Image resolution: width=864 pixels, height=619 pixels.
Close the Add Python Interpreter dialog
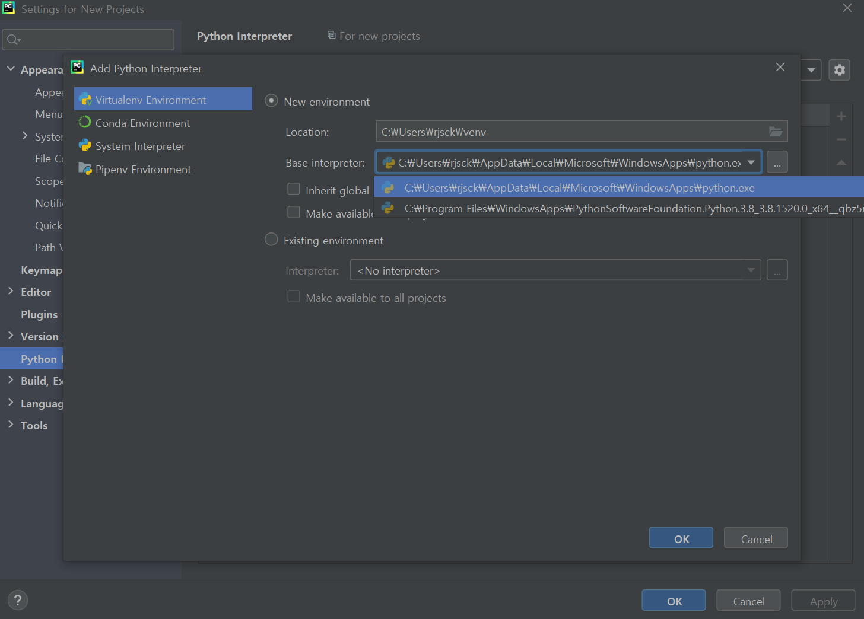click(x=780, y=67)
